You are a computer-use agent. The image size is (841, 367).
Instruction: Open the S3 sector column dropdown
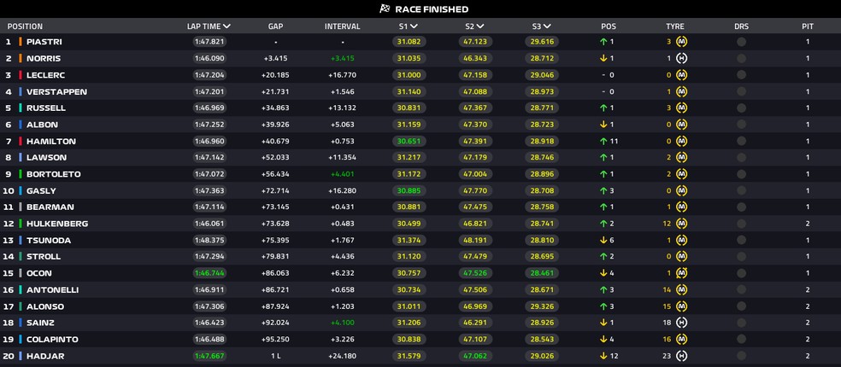click(x=546, y=26)
